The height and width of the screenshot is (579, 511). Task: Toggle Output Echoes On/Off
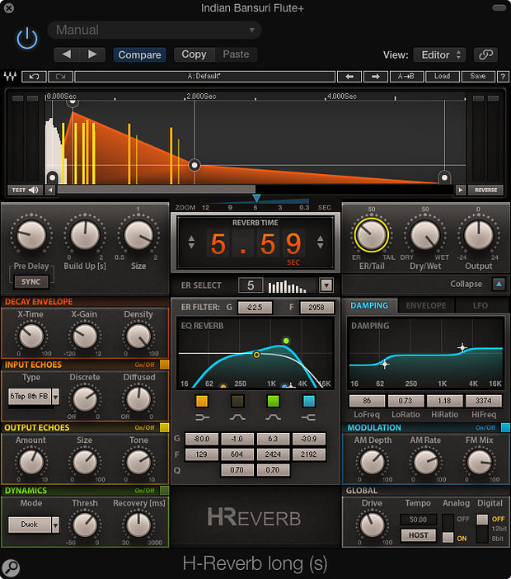[x=164, y=427]
